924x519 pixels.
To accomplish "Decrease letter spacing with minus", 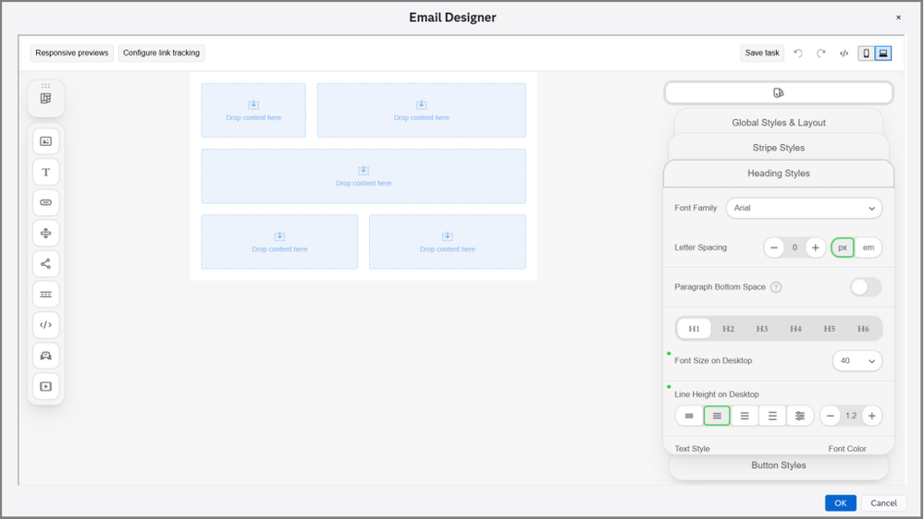I will pos(774,247).
